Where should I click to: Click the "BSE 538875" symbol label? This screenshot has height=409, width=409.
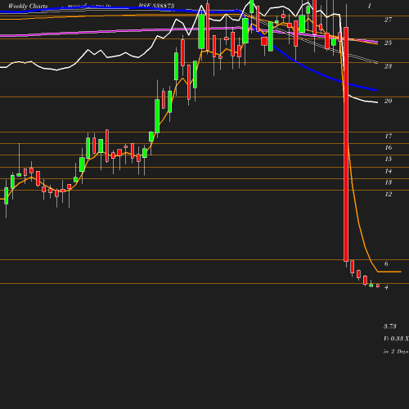click(x=156, y=6)
